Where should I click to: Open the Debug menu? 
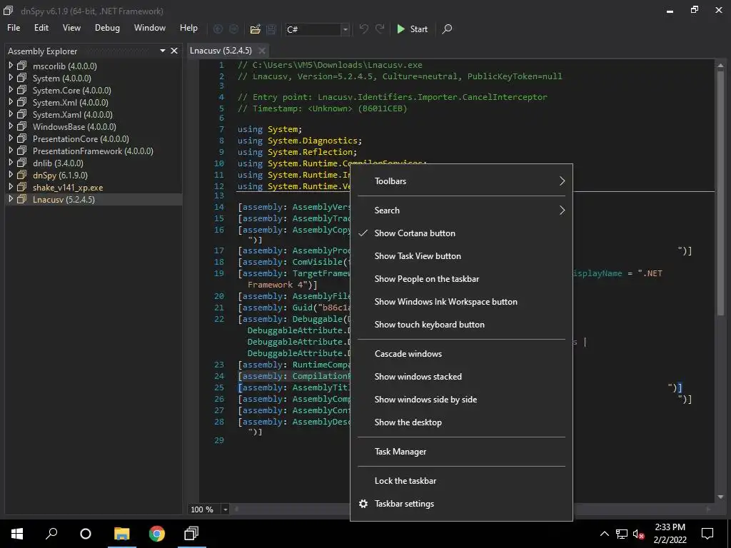pyautogui.click(x=107, y=28)
